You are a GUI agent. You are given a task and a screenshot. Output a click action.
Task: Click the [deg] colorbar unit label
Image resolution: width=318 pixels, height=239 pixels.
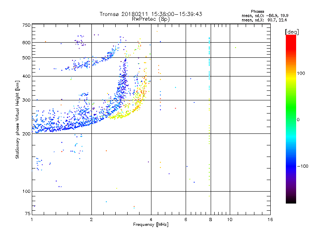point(292,32)
